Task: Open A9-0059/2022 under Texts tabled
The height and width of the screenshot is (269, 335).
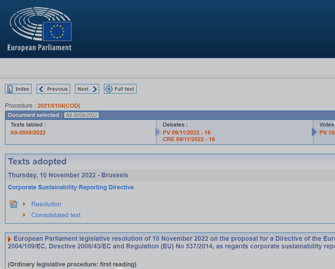Action: pyautogui.click(x=28, y=133)
